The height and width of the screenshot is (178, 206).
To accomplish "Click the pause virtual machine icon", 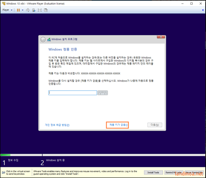I will pos(18,10).
